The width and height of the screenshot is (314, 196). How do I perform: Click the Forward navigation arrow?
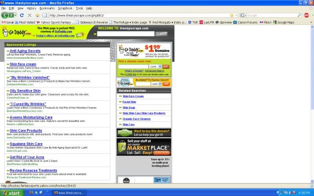click(x=11, y=15)
